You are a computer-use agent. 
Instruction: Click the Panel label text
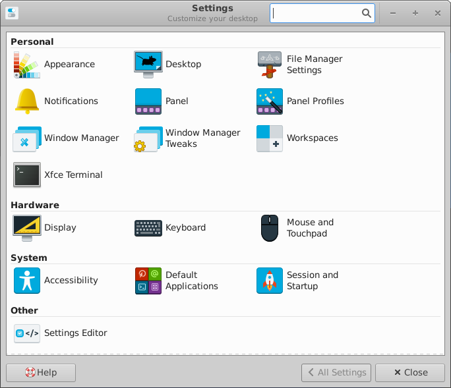[177, 101]
